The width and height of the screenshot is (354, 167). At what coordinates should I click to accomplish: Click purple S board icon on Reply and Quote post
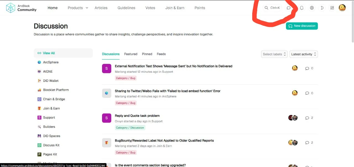(106, 118)
